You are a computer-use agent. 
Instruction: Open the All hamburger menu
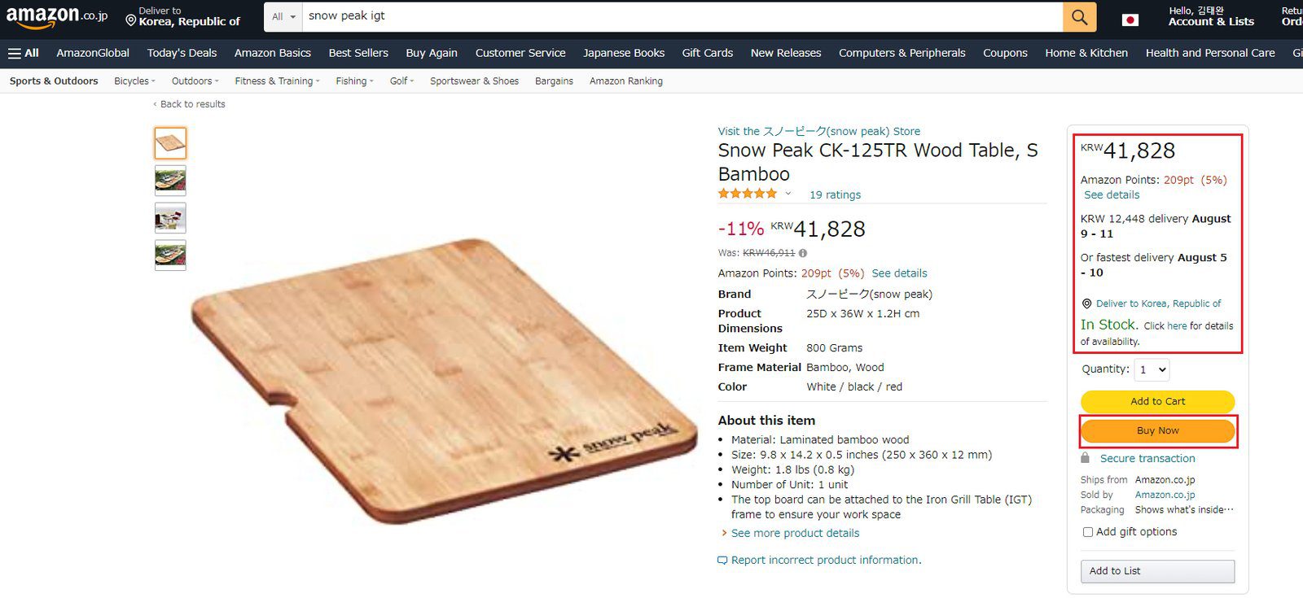(24, 53)
